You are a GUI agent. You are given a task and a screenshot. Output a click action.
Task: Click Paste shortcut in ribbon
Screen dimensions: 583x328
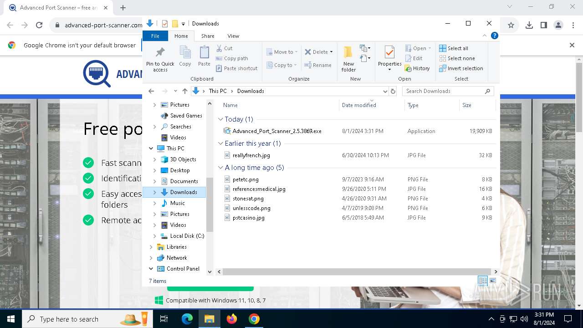237,68
